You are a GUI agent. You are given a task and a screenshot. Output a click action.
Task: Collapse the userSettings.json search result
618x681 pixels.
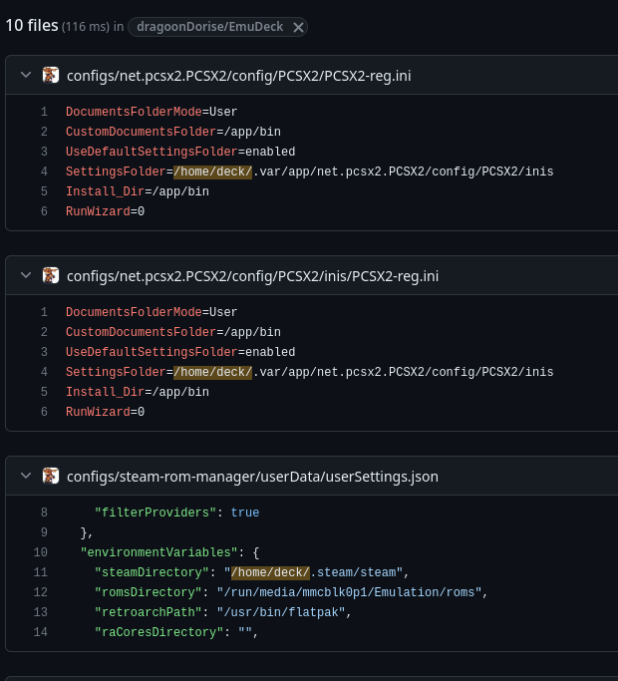(x=25, y=476)
